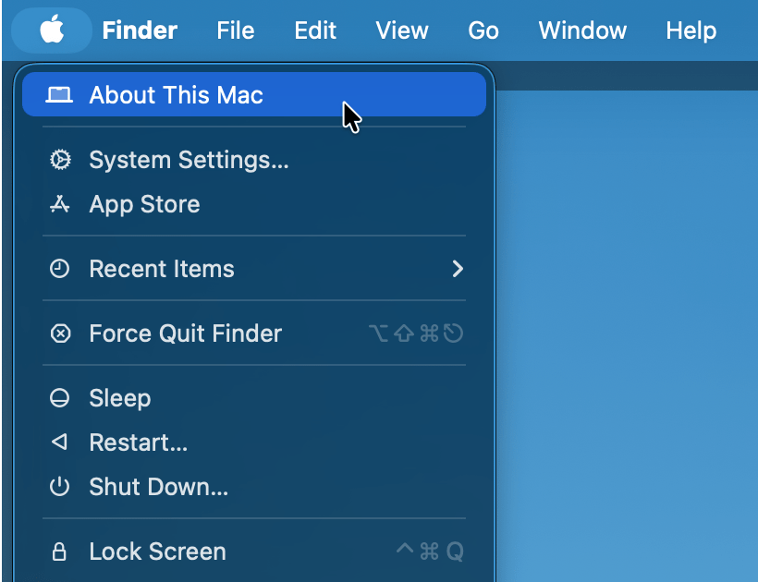Choose Shut Down… option
This screenshot has height=582, width=758.
[254, 487]
